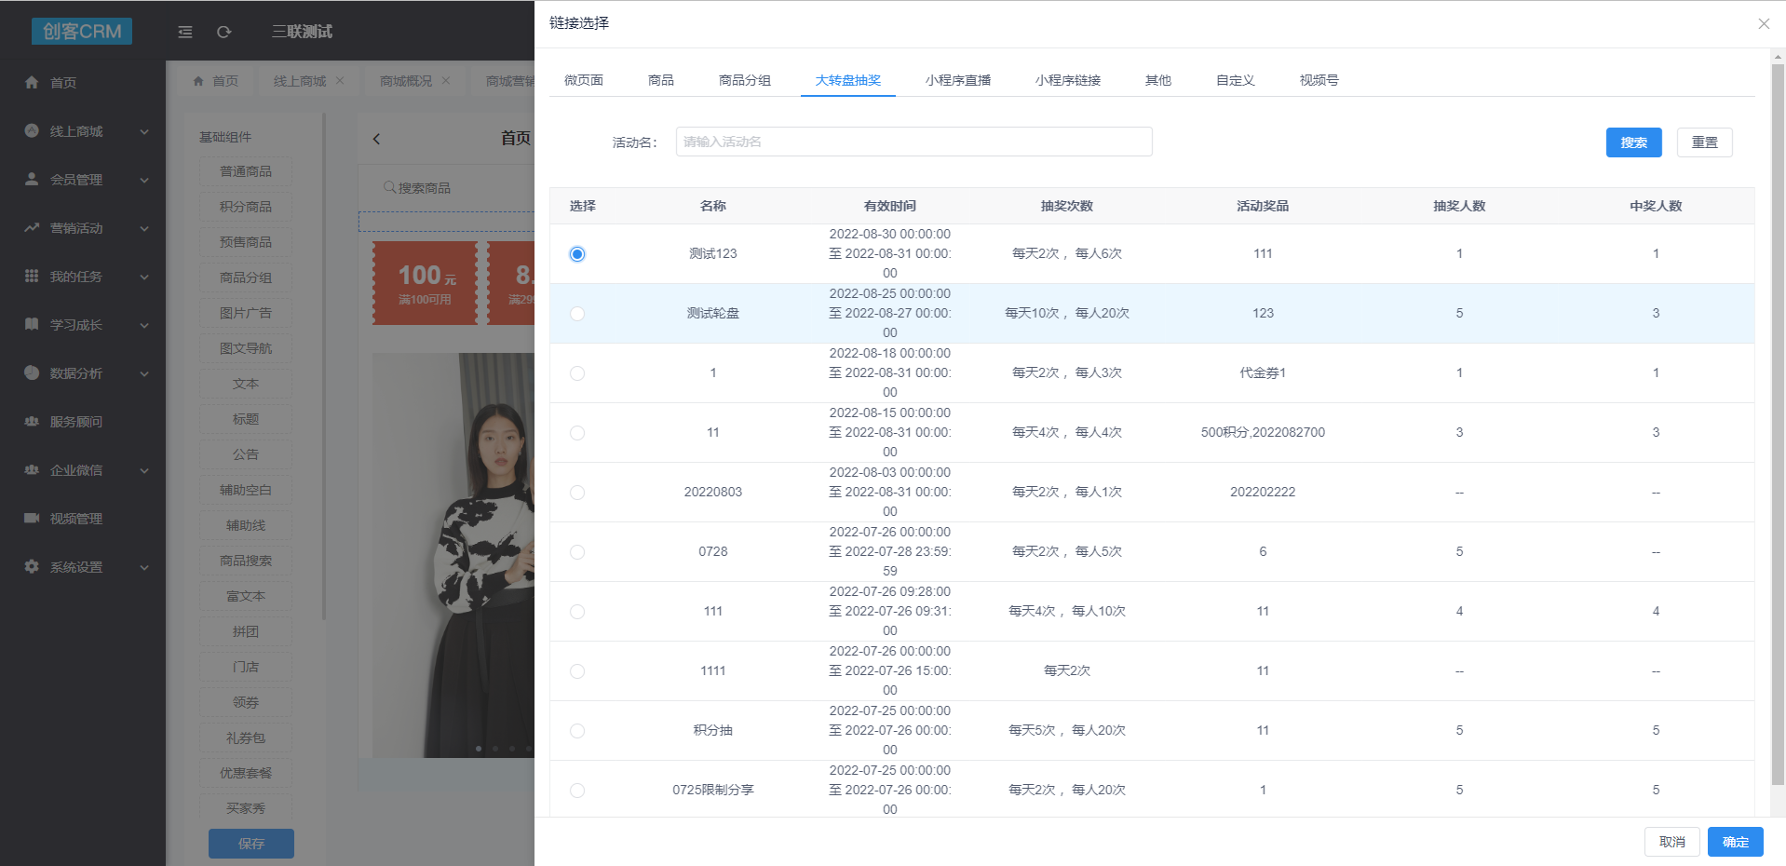This screenshot has width=1786, height=866.
Task: Click the model photo banner in preview
Action: click(x=453, y=555)
